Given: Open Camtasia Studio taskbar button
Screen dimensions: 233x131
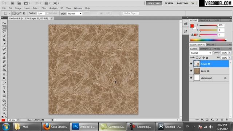Looking at the screenshot, I should tap(112, 127).
